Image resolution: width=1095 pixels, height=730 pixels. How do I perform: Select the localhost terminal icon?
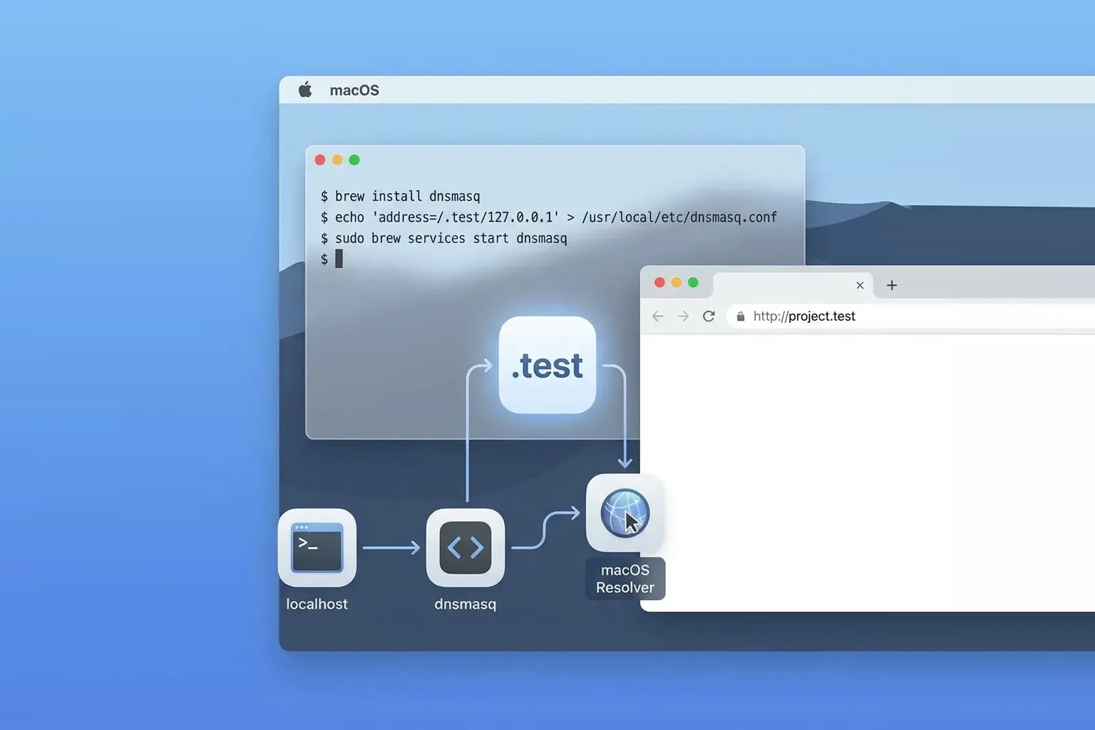click(317, 547)
